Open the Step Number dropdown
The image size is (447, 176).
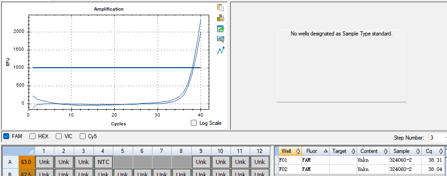coord(438,138)
